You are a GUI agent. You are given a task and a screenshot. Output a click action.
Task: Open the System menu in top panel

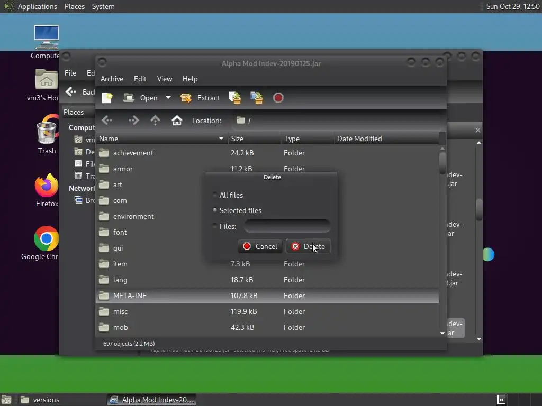(x=103, y=6)
